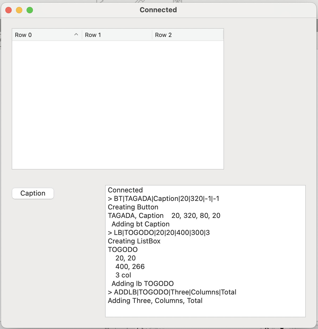
Task: Click the green zoom button
Action: (30, 10)
